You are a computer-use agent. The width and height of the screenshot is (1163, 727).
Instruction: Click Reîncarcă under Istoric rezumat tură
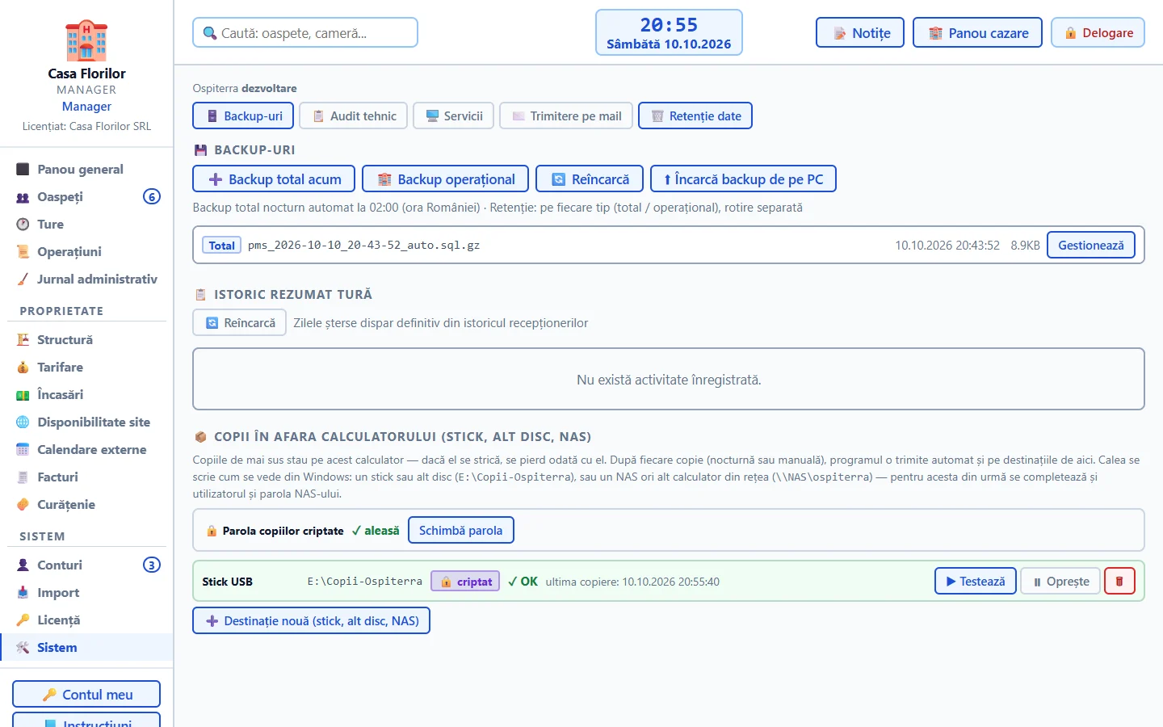(x=239, y=322)
